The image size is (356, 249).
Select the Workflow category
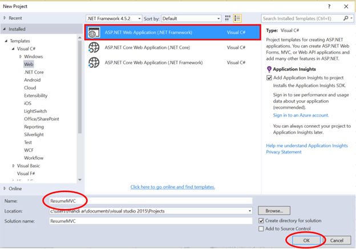(34, 158)
